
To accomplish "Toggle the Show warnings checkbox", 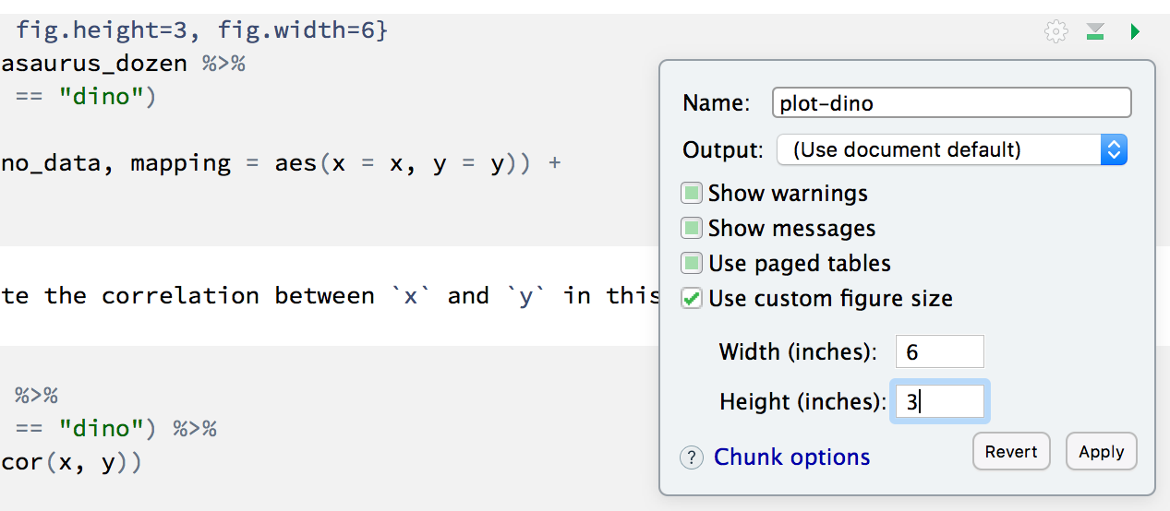I will point(692,194).
